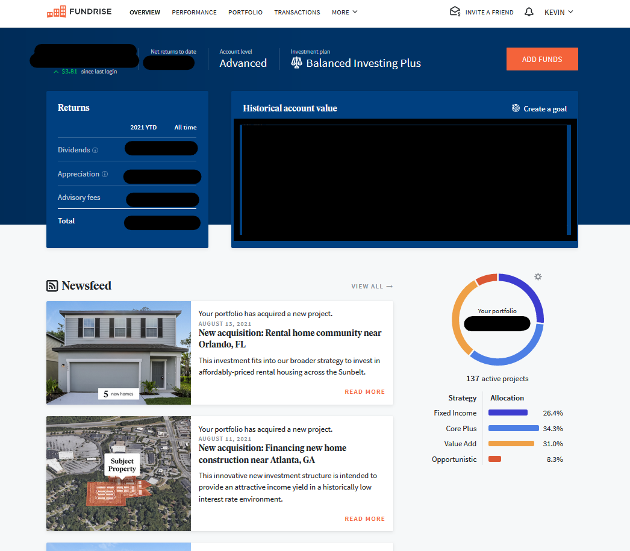Read more about Atlanta home construction financing
The height and width of the screenshot is (551, 630).
[364, 519]
